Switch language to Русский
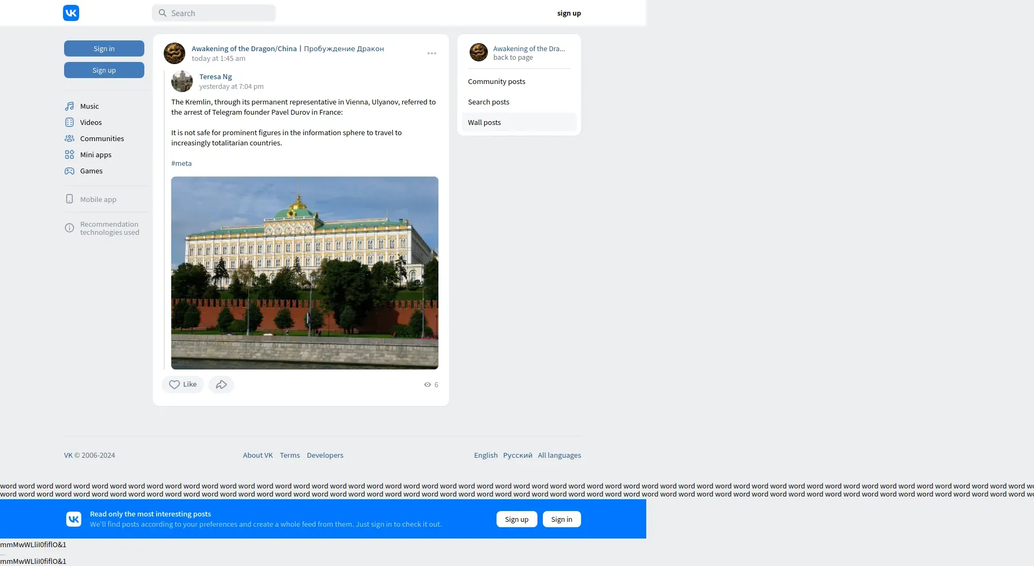 518,455
